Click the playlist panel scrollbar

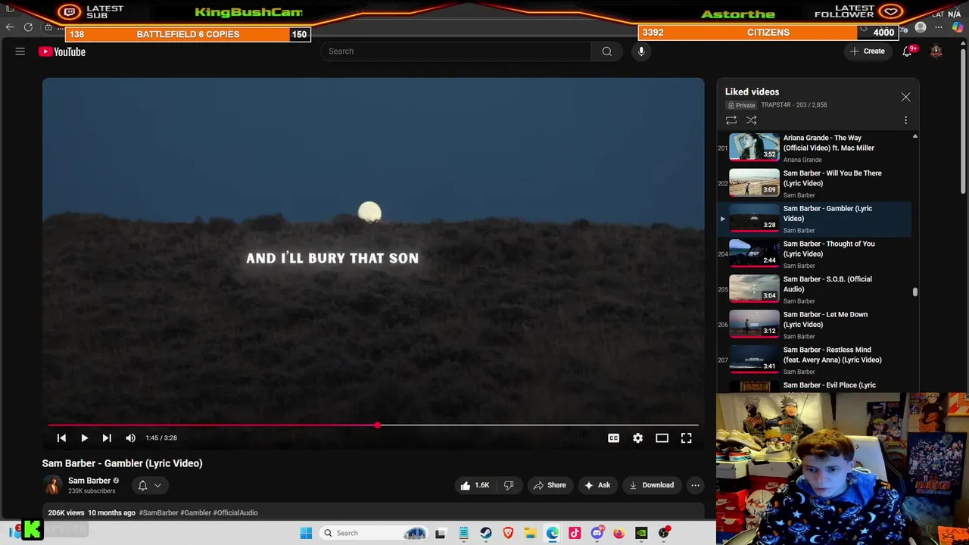pyautogui.click(x=914, y=291)
